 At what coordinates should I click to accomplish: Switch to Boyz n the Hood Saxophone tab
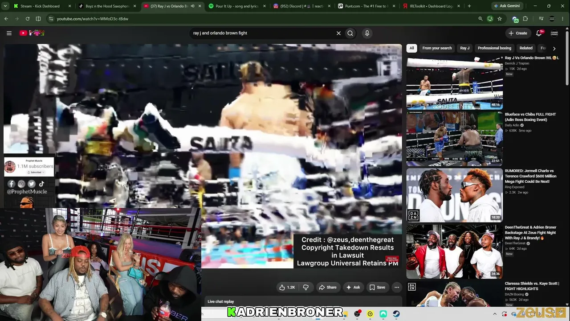coord(107,6)
